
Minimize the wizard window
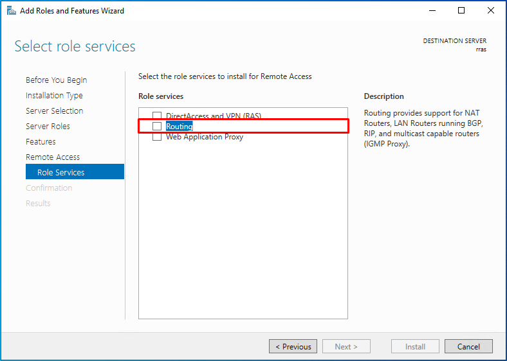pos(432,11)
